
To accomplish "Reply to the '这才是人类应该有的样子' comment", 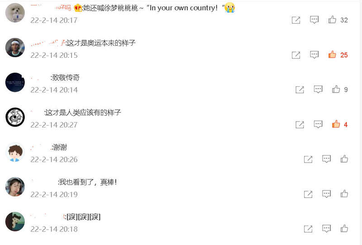I will click(x=318, y=125).
